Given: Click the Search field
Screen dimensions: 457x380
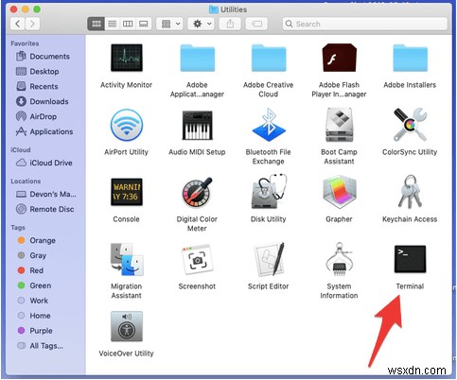Looking at the screenshot, I should (365, 24).
